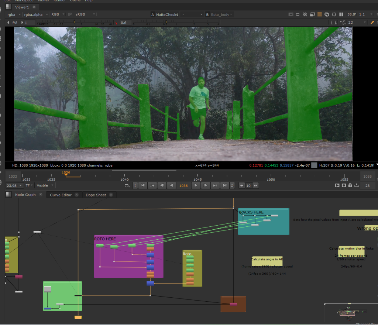The width and height of the screenshot is (378, 325).
Task: Step back one frame
Action: [x=162, y=185]
